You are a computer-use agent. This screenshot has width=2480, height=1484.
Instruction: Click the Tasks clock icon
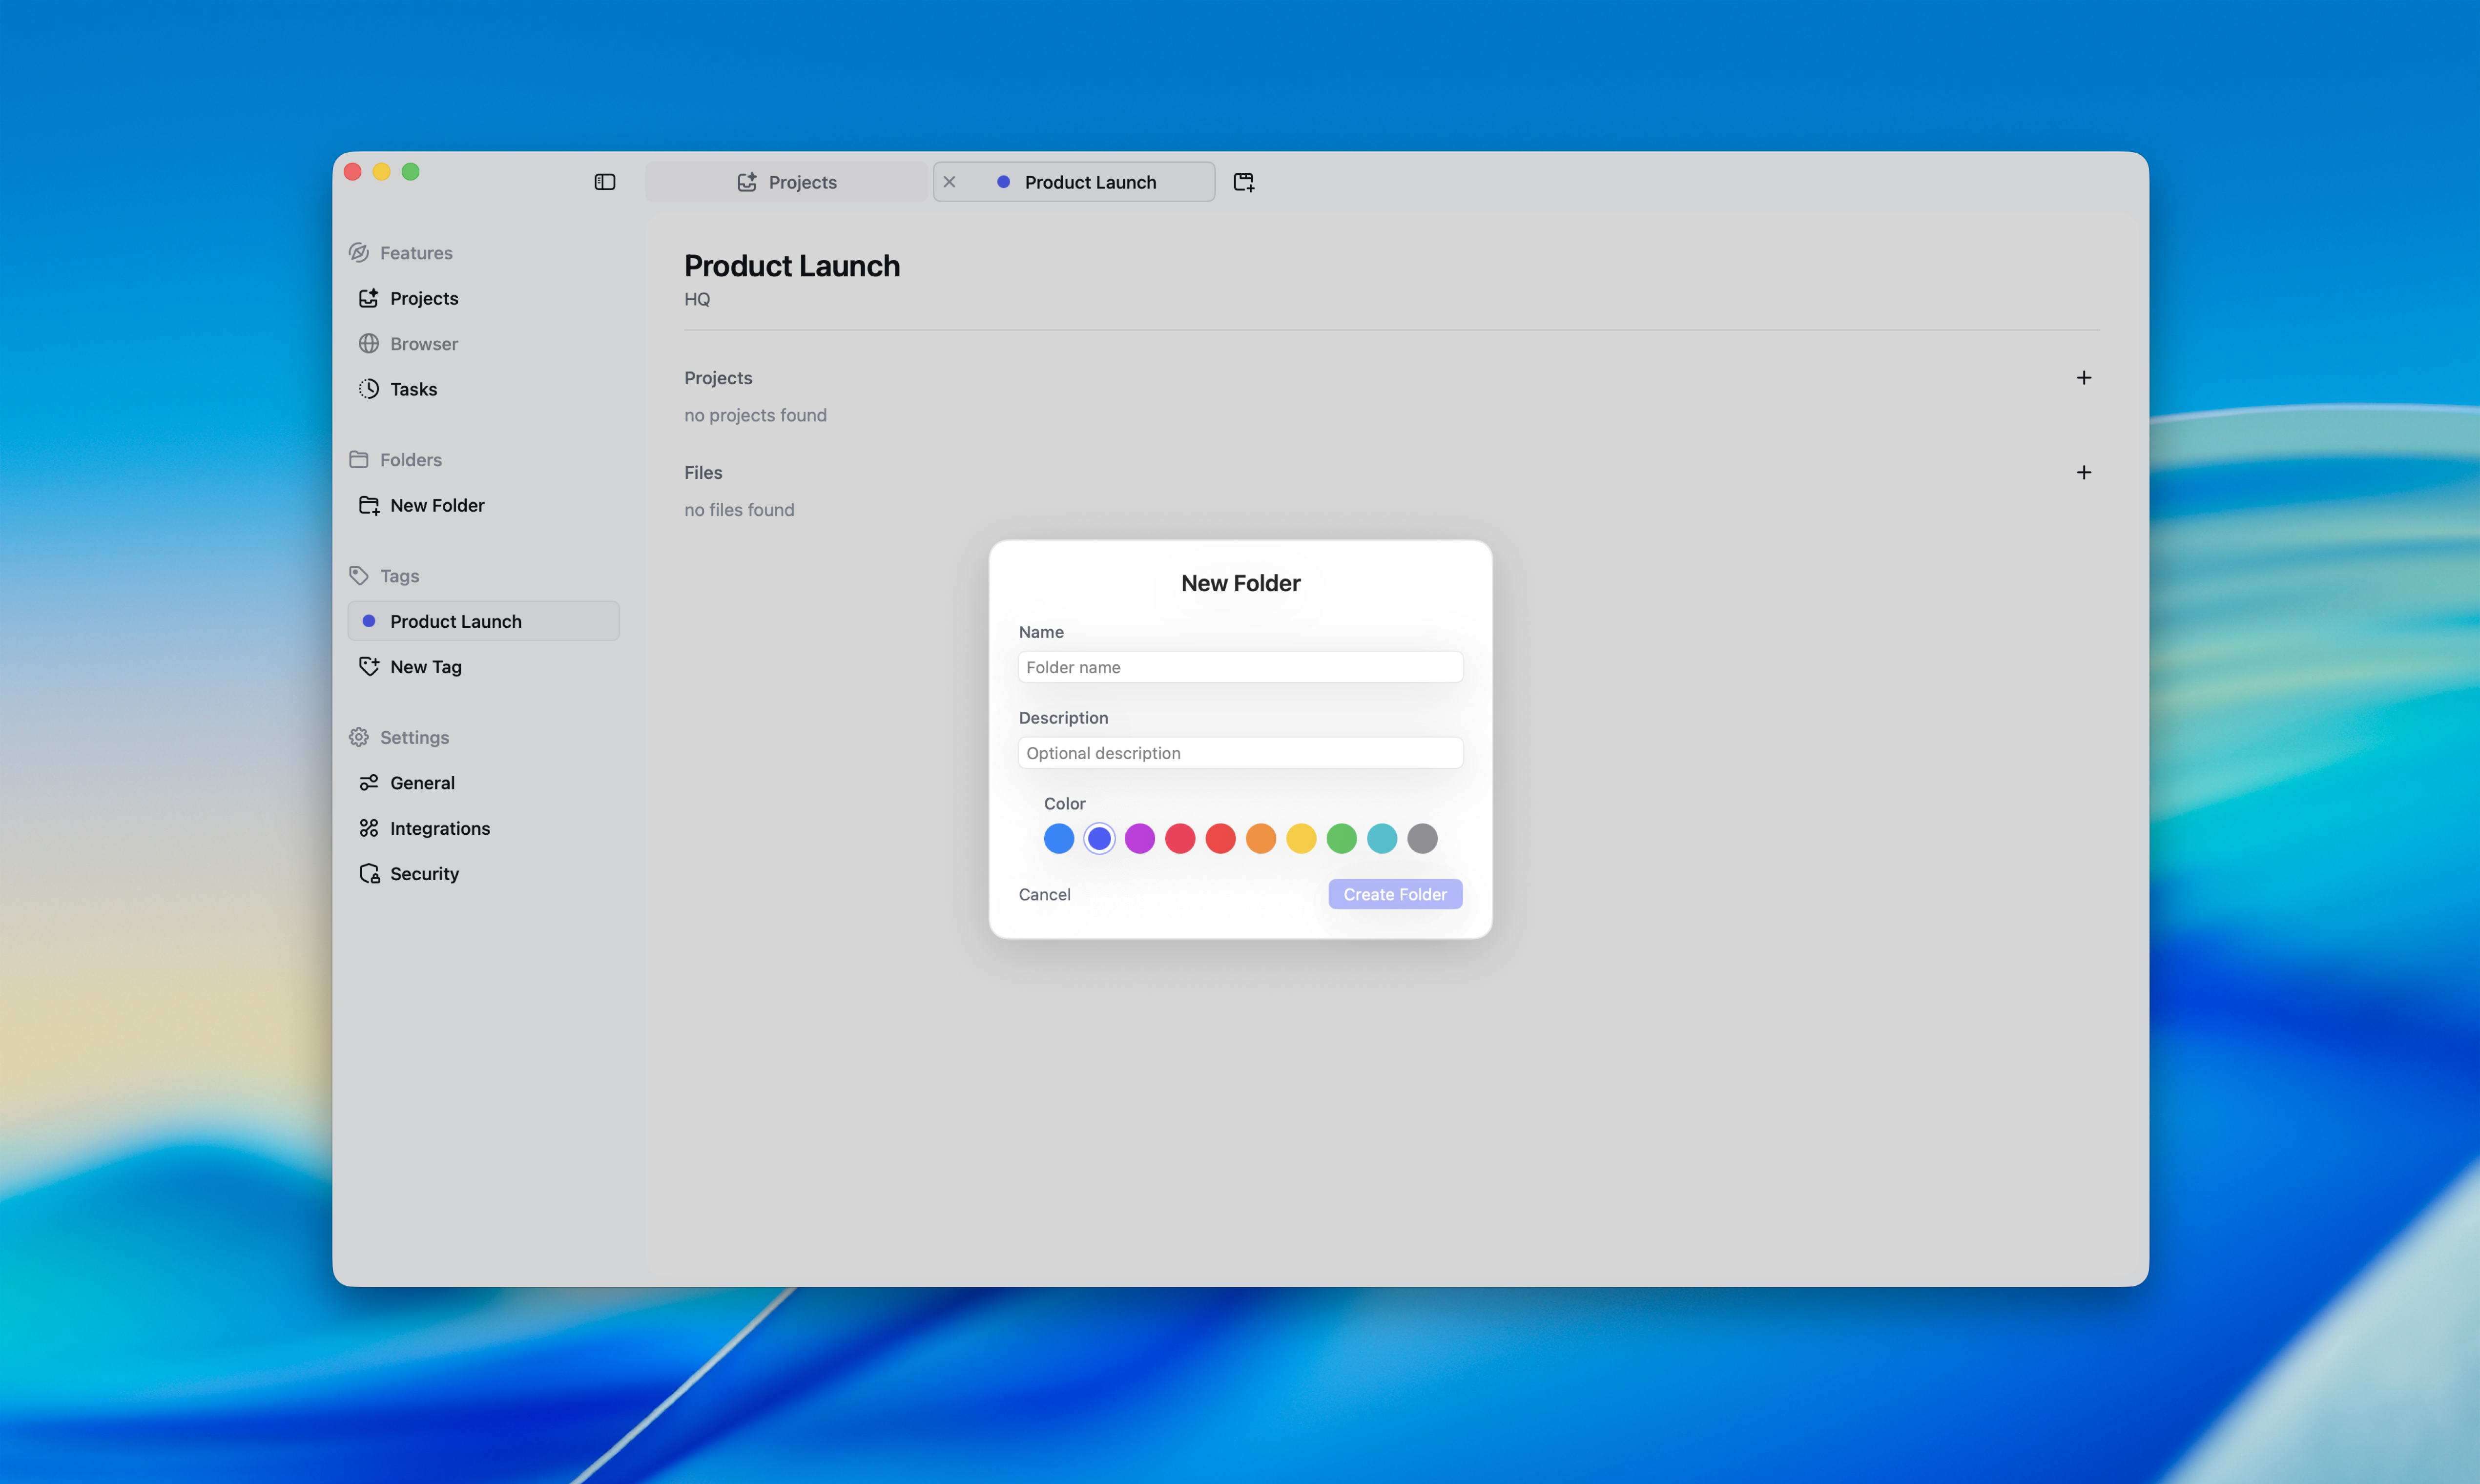point(369,389)
